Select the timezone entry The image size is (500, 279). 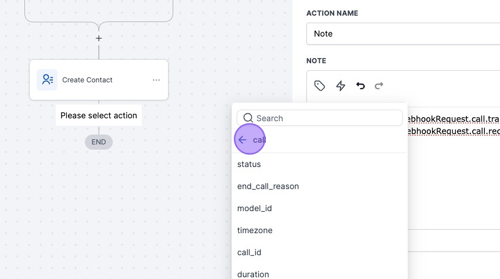255,230
